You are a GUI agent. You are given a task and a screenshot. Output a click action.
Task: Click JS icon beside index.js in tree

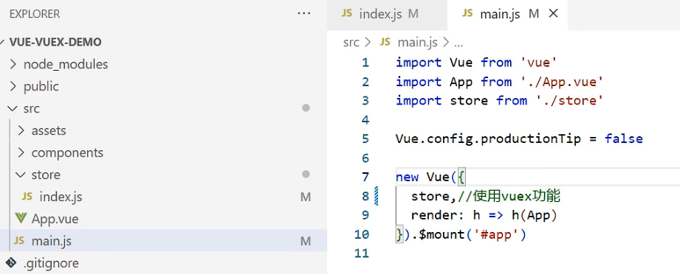(x=27, y=197)
